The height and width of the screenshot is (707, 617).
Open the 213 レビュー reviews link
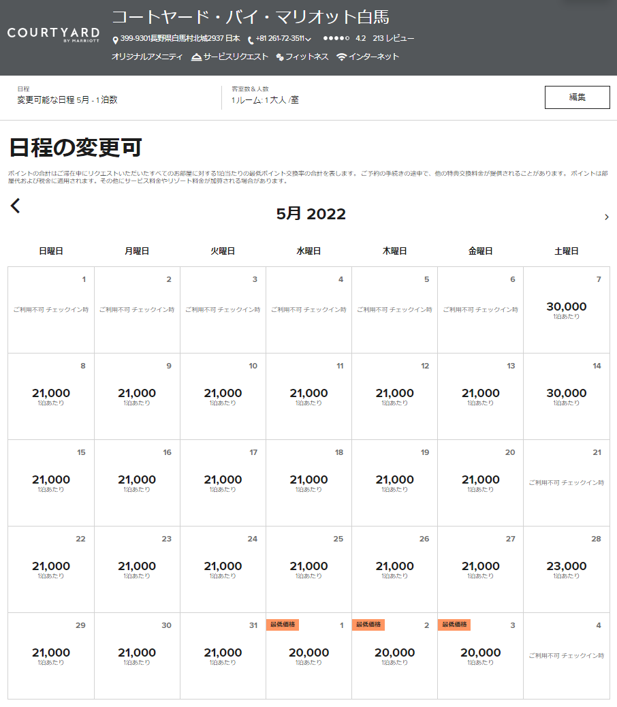click(x=393, y=39)
